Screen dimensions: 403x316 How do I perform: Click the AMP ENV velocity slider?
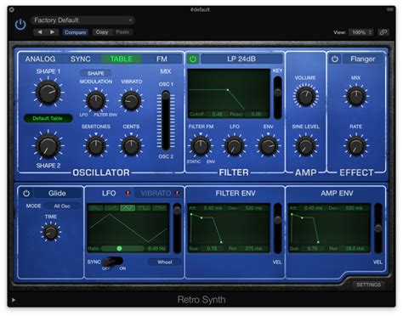(378, 228)
